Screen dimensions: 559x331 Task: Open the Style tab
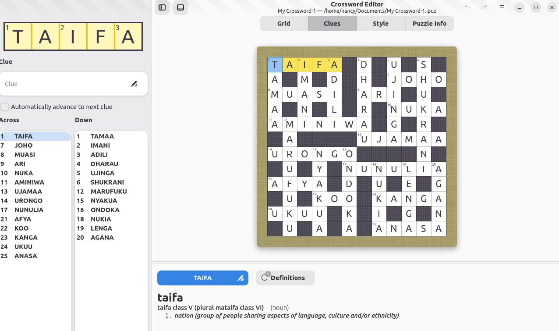(381, 24)
